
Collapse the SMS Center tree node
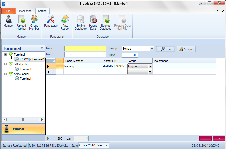[6, 64]
